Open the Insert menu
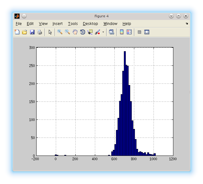Image resolution: width=203 pixels, height=184 pixels. 57,24
